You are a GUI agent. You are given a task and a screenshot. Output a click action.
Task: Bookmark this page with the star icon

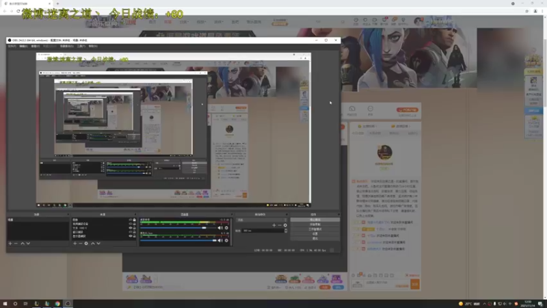point(526,11)
